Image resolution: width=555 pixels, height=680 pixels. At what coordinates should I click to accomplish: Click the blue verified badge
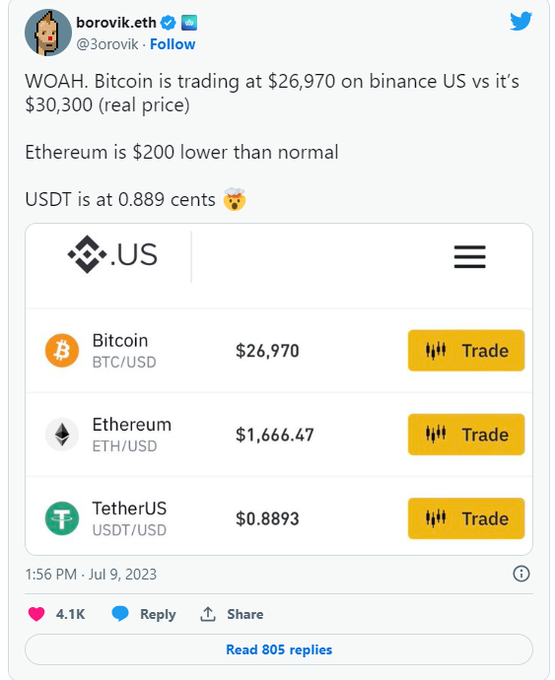168,23
